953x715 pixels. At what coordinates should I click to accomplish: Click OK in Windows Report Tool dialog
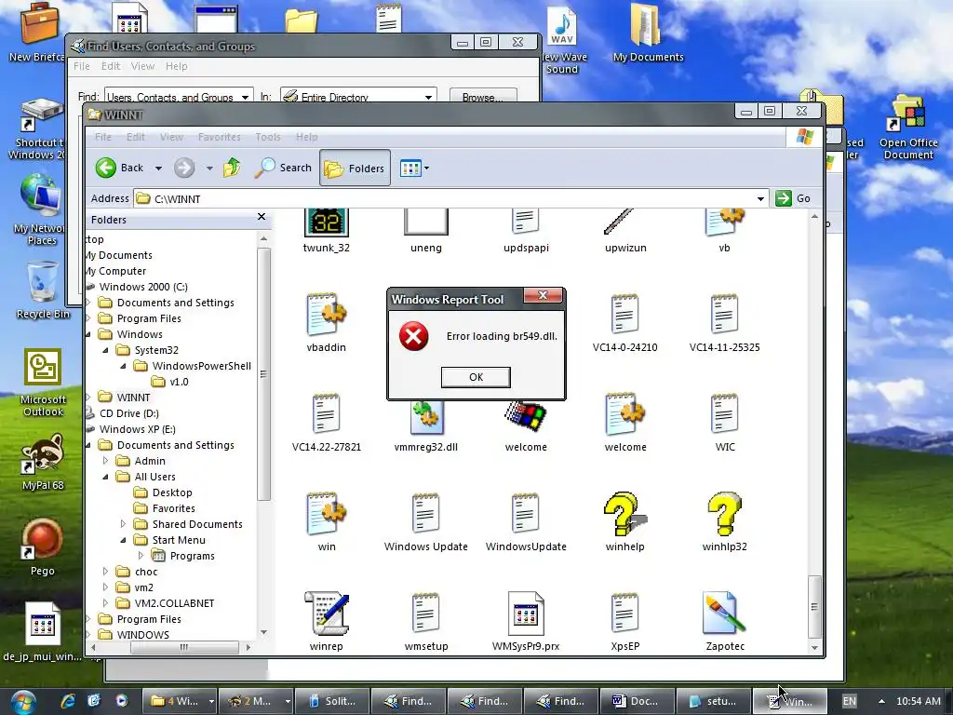coord(476,377)
